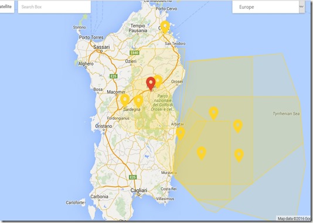The image size is (313, 223).
Task: Click the Sassari city label
Action: (101, 47)
